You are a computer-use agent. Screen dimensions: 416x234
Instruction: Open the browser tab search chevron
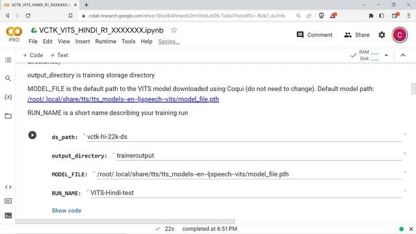(364, 5)
